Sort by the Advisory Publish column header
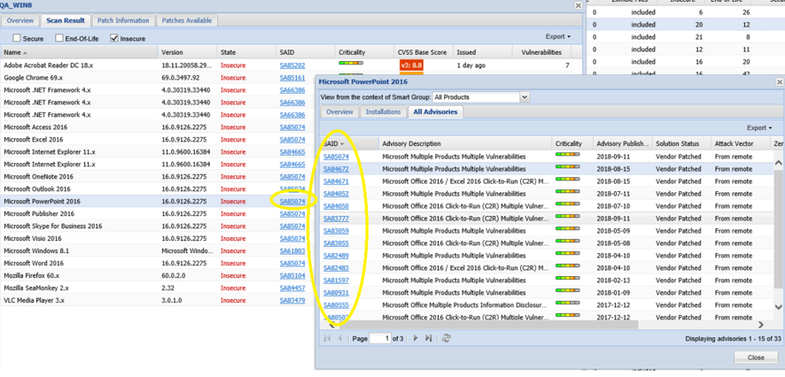The height and width of the screenshot is (377, 785). pyautogui.click(x=623, y=144)
